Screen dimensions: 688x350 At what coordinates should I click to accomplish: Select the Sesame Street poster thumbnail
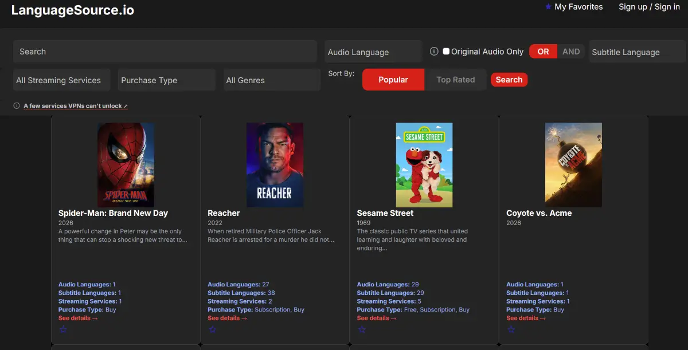(x=424, y=165)
